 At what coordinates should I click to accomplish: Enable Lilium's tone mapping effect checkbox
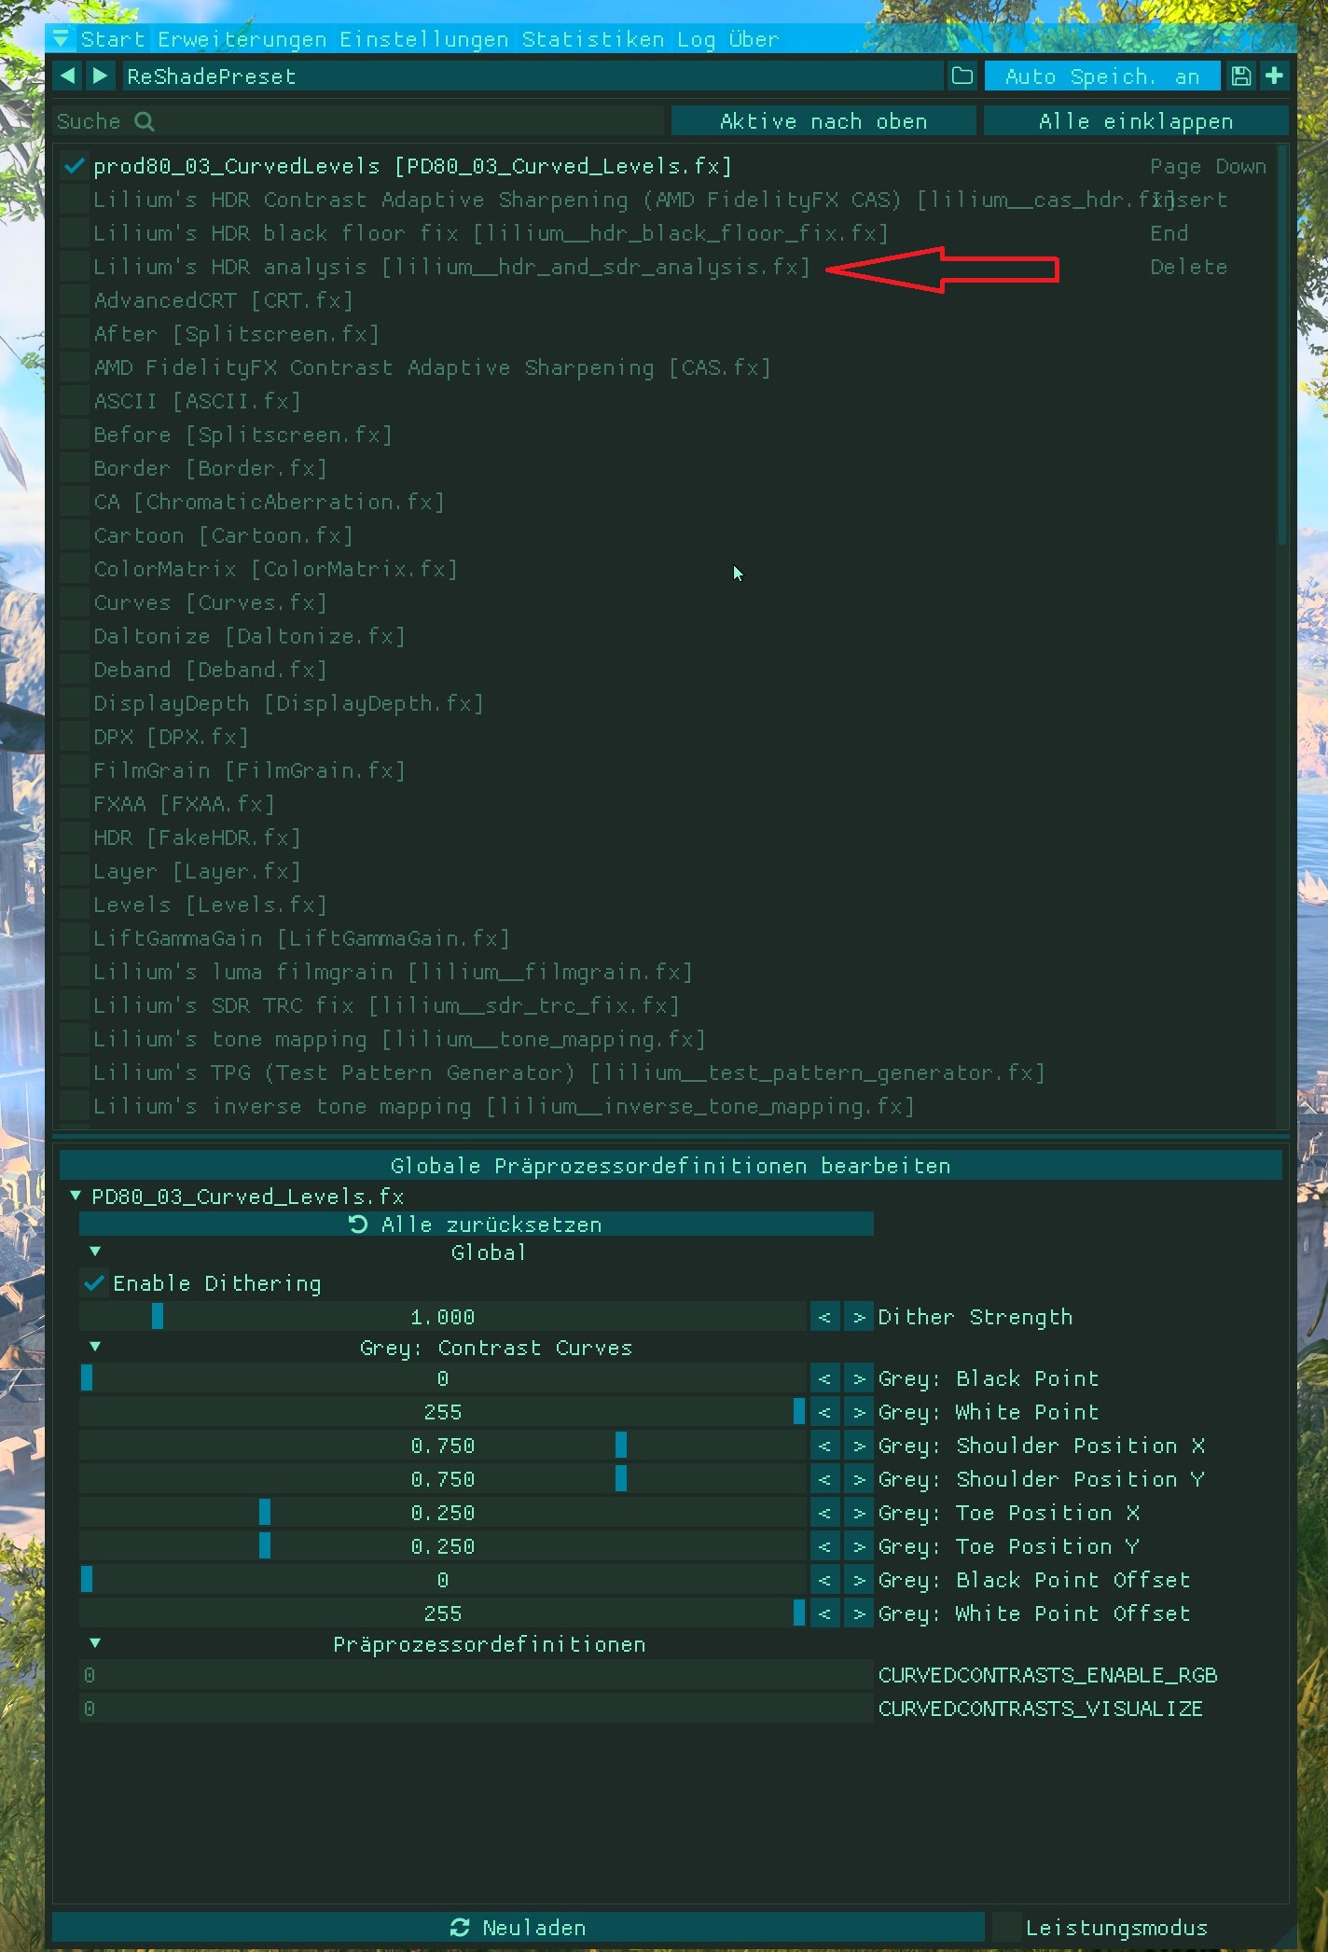(74, 1039)
